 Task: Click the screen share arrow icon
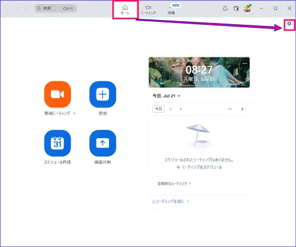[102, 143]
